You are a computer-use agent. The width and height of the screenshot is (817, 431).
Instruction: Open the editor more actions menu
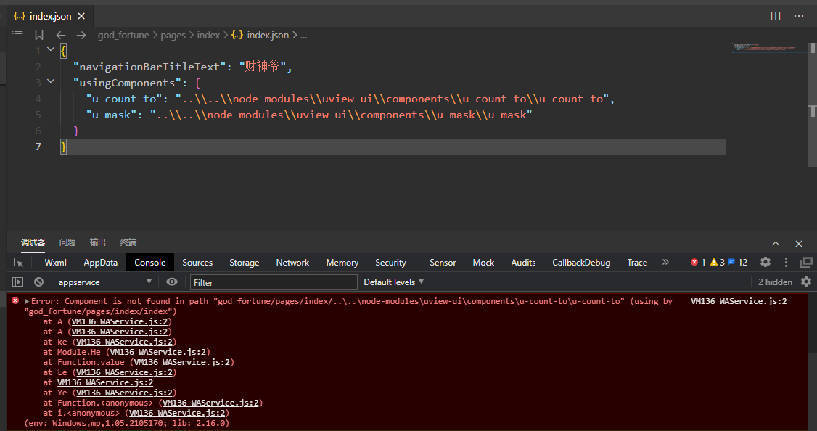click(799, 16)
